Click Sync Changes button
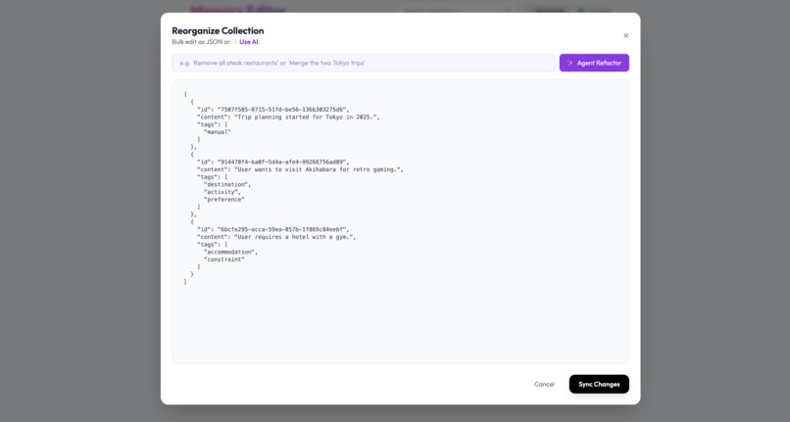Viewport: 790px width, 422px height. coord(599,384)
